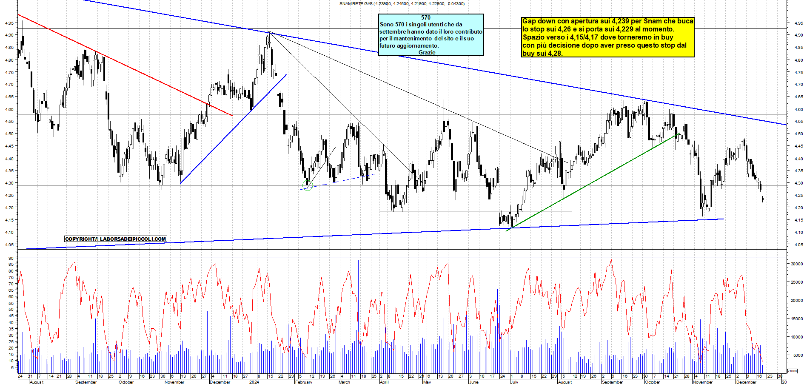Click 4.15 on the right price axis
Screen dimensions: 804x384
798,220
